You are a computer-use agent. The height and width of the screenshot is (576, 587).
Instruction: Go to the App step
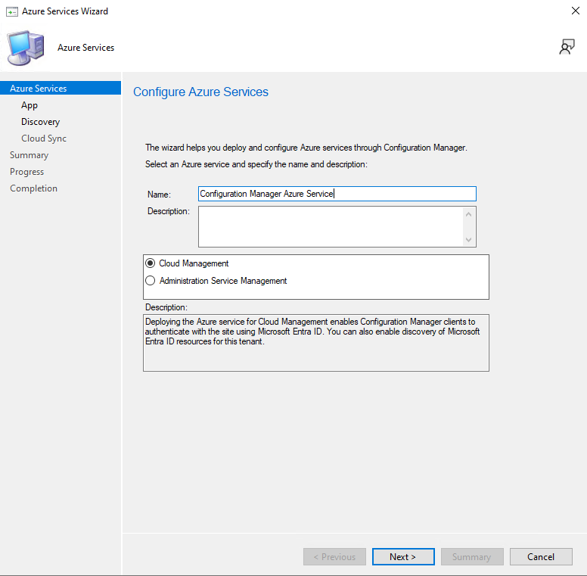tap(30, 105)
